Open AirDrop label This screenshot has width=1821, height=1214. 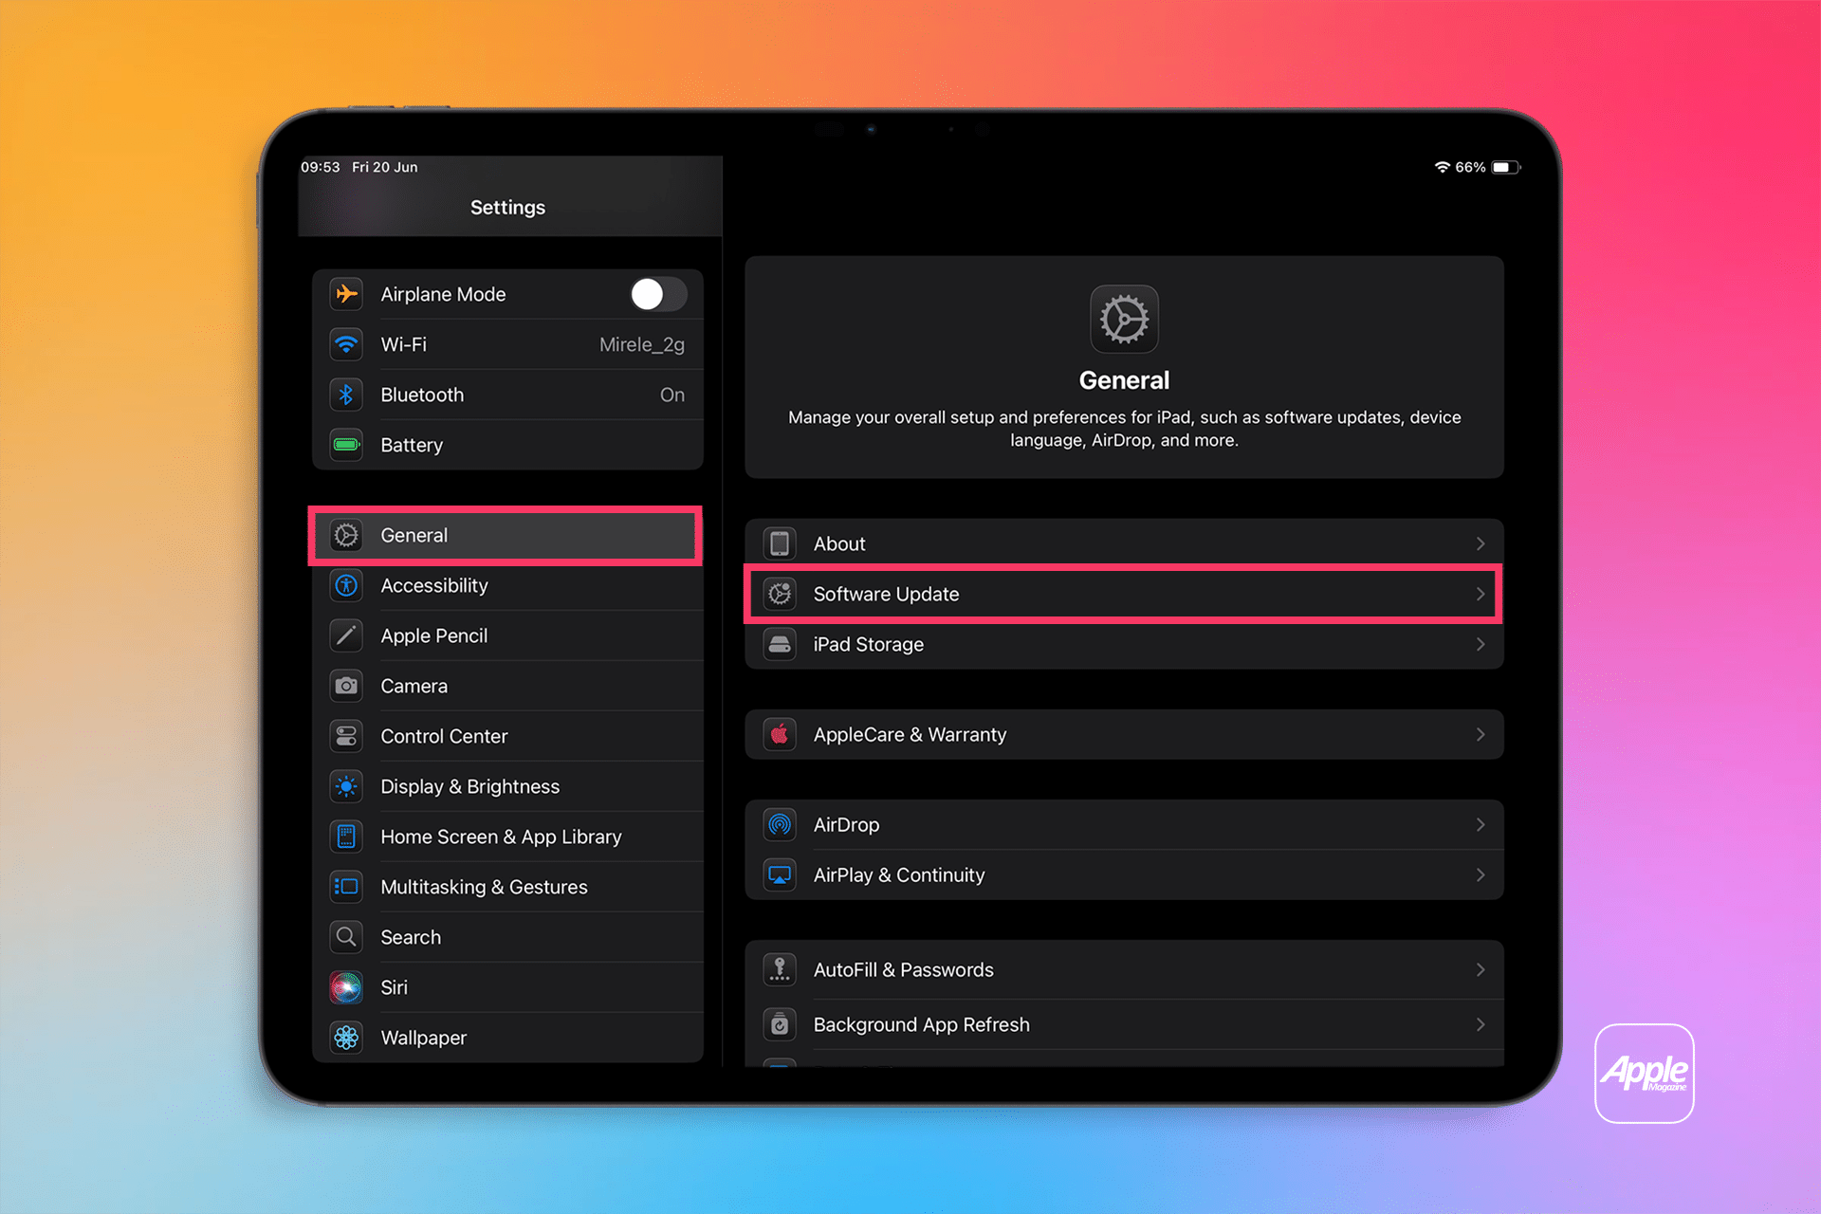pos(846,825)
